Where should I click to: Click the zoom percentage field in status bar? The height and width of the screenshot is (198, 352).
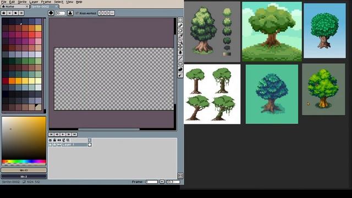point(173,182)
